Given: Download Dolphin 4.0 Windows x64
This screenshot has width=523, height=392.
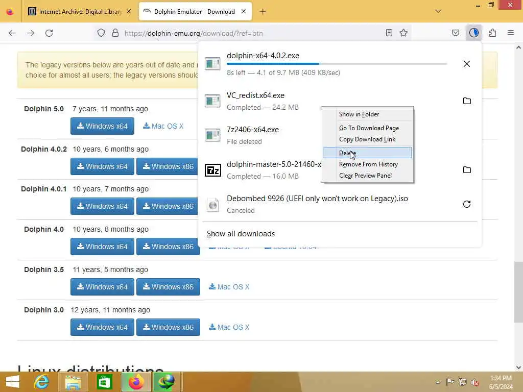Looking at the screenshot, I should coord(102,247).
